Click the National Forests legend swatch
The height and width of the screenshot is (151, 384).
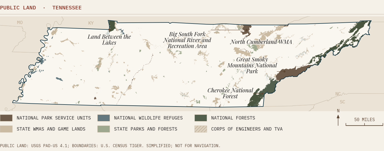coord(201,118)
